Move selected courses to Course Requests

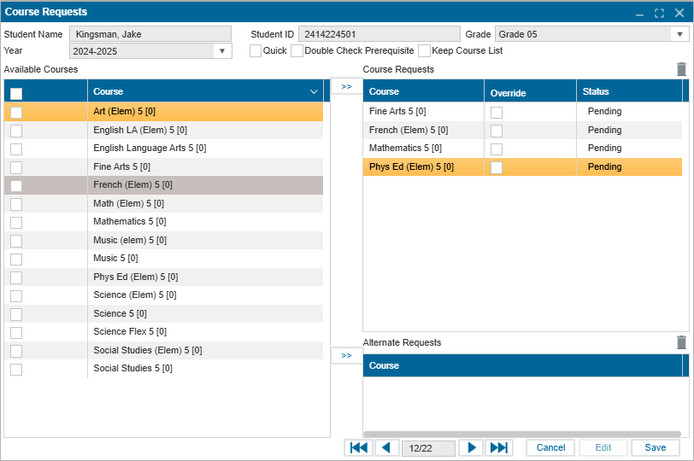346,87
